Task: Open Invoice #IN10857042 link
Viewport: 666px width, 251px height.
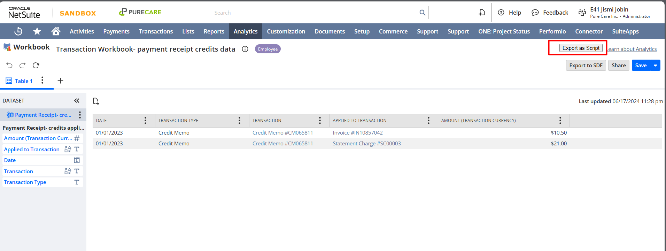Action: [x=358, y=133]
